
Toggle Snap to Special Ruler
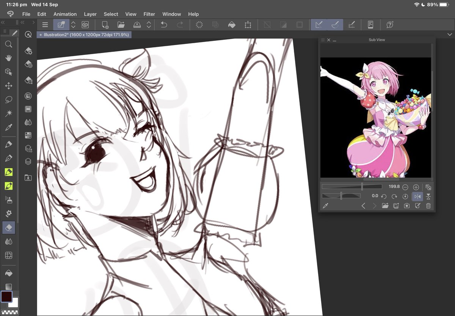[335, 25]
